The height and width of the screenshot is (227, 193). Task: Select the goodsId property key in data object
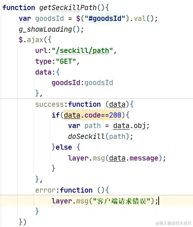click(66, 83)
